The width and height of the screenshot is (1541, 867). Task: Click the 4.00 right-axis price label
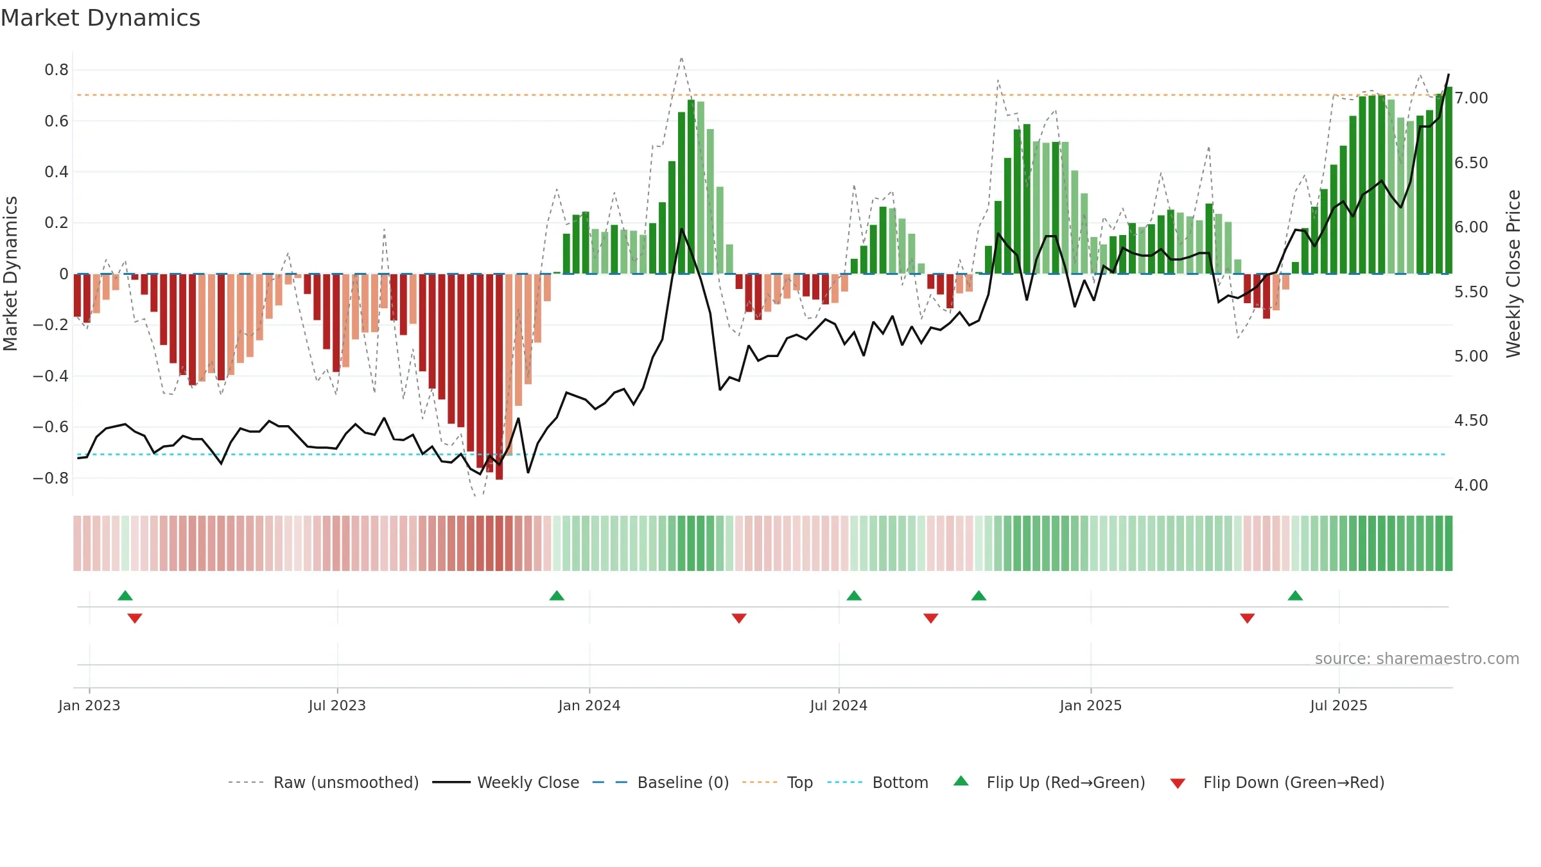pos(1471,485)
